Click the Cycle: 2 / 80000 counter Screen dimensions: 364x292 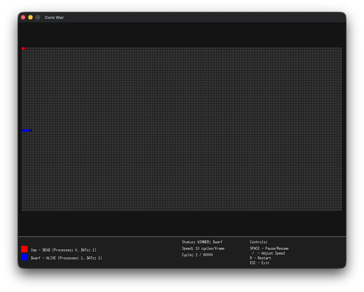pos(197,255)
